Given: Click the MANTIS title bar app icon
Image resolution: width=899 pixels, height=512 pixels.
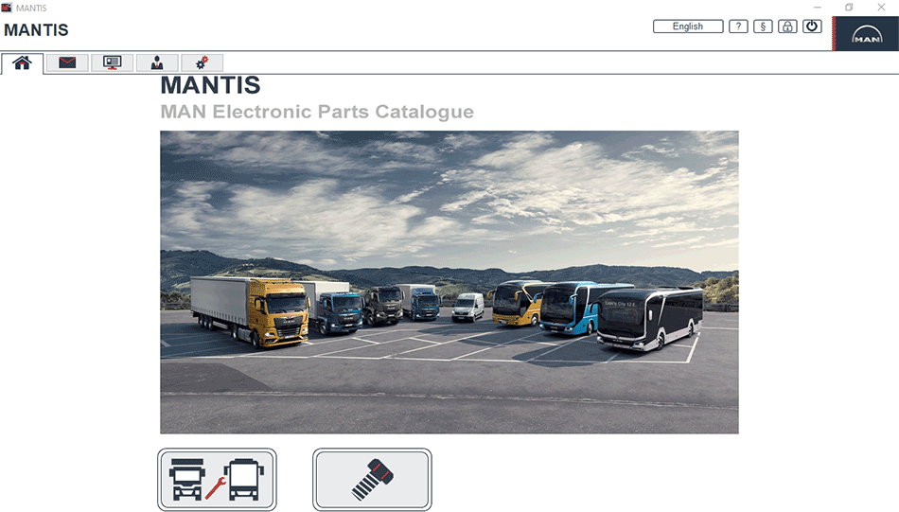Looking at the screenshot, I should (7, 8).
